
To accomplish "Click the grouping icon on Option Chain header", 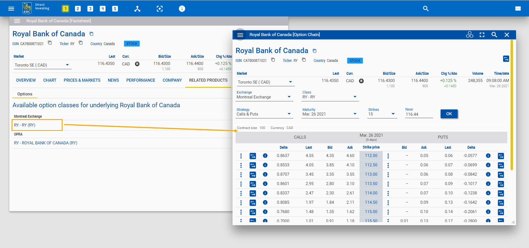I will (x=469, y=35).
